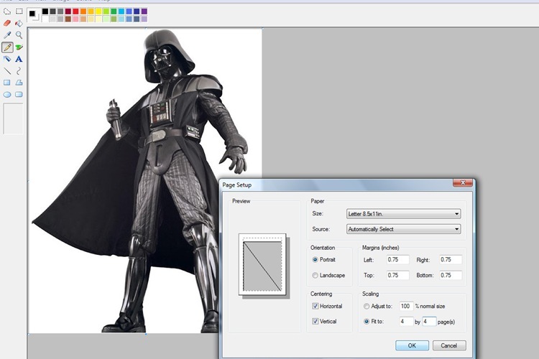Select the Fill With Color bucket tool
539x359 pixels.
(x=19, y=23)
